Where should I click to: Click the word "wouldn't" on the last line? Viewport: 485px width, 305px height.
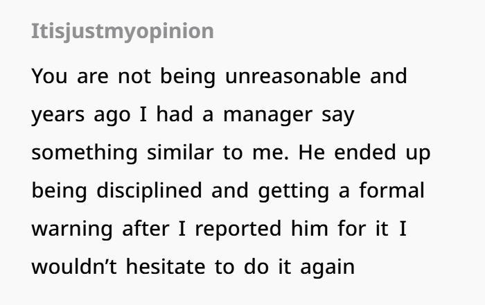click(74, 267)
